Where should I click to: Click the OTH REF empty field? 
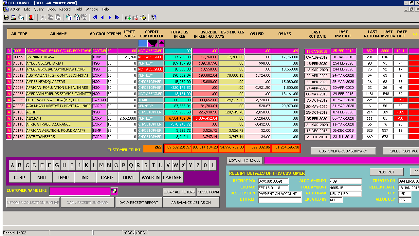[280, 200]
